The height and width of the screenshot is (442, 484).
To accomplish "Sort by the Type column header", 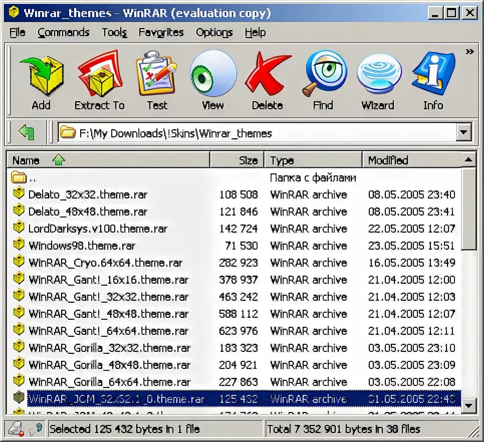I will (x=313, y=160).
